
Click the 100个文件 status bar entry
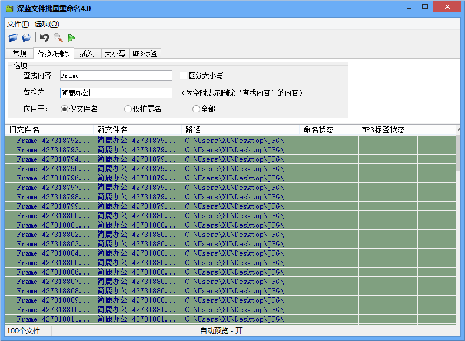coord(24,331)
